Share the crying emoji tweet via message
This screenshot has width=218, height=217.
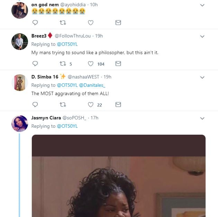coord(118,23)
